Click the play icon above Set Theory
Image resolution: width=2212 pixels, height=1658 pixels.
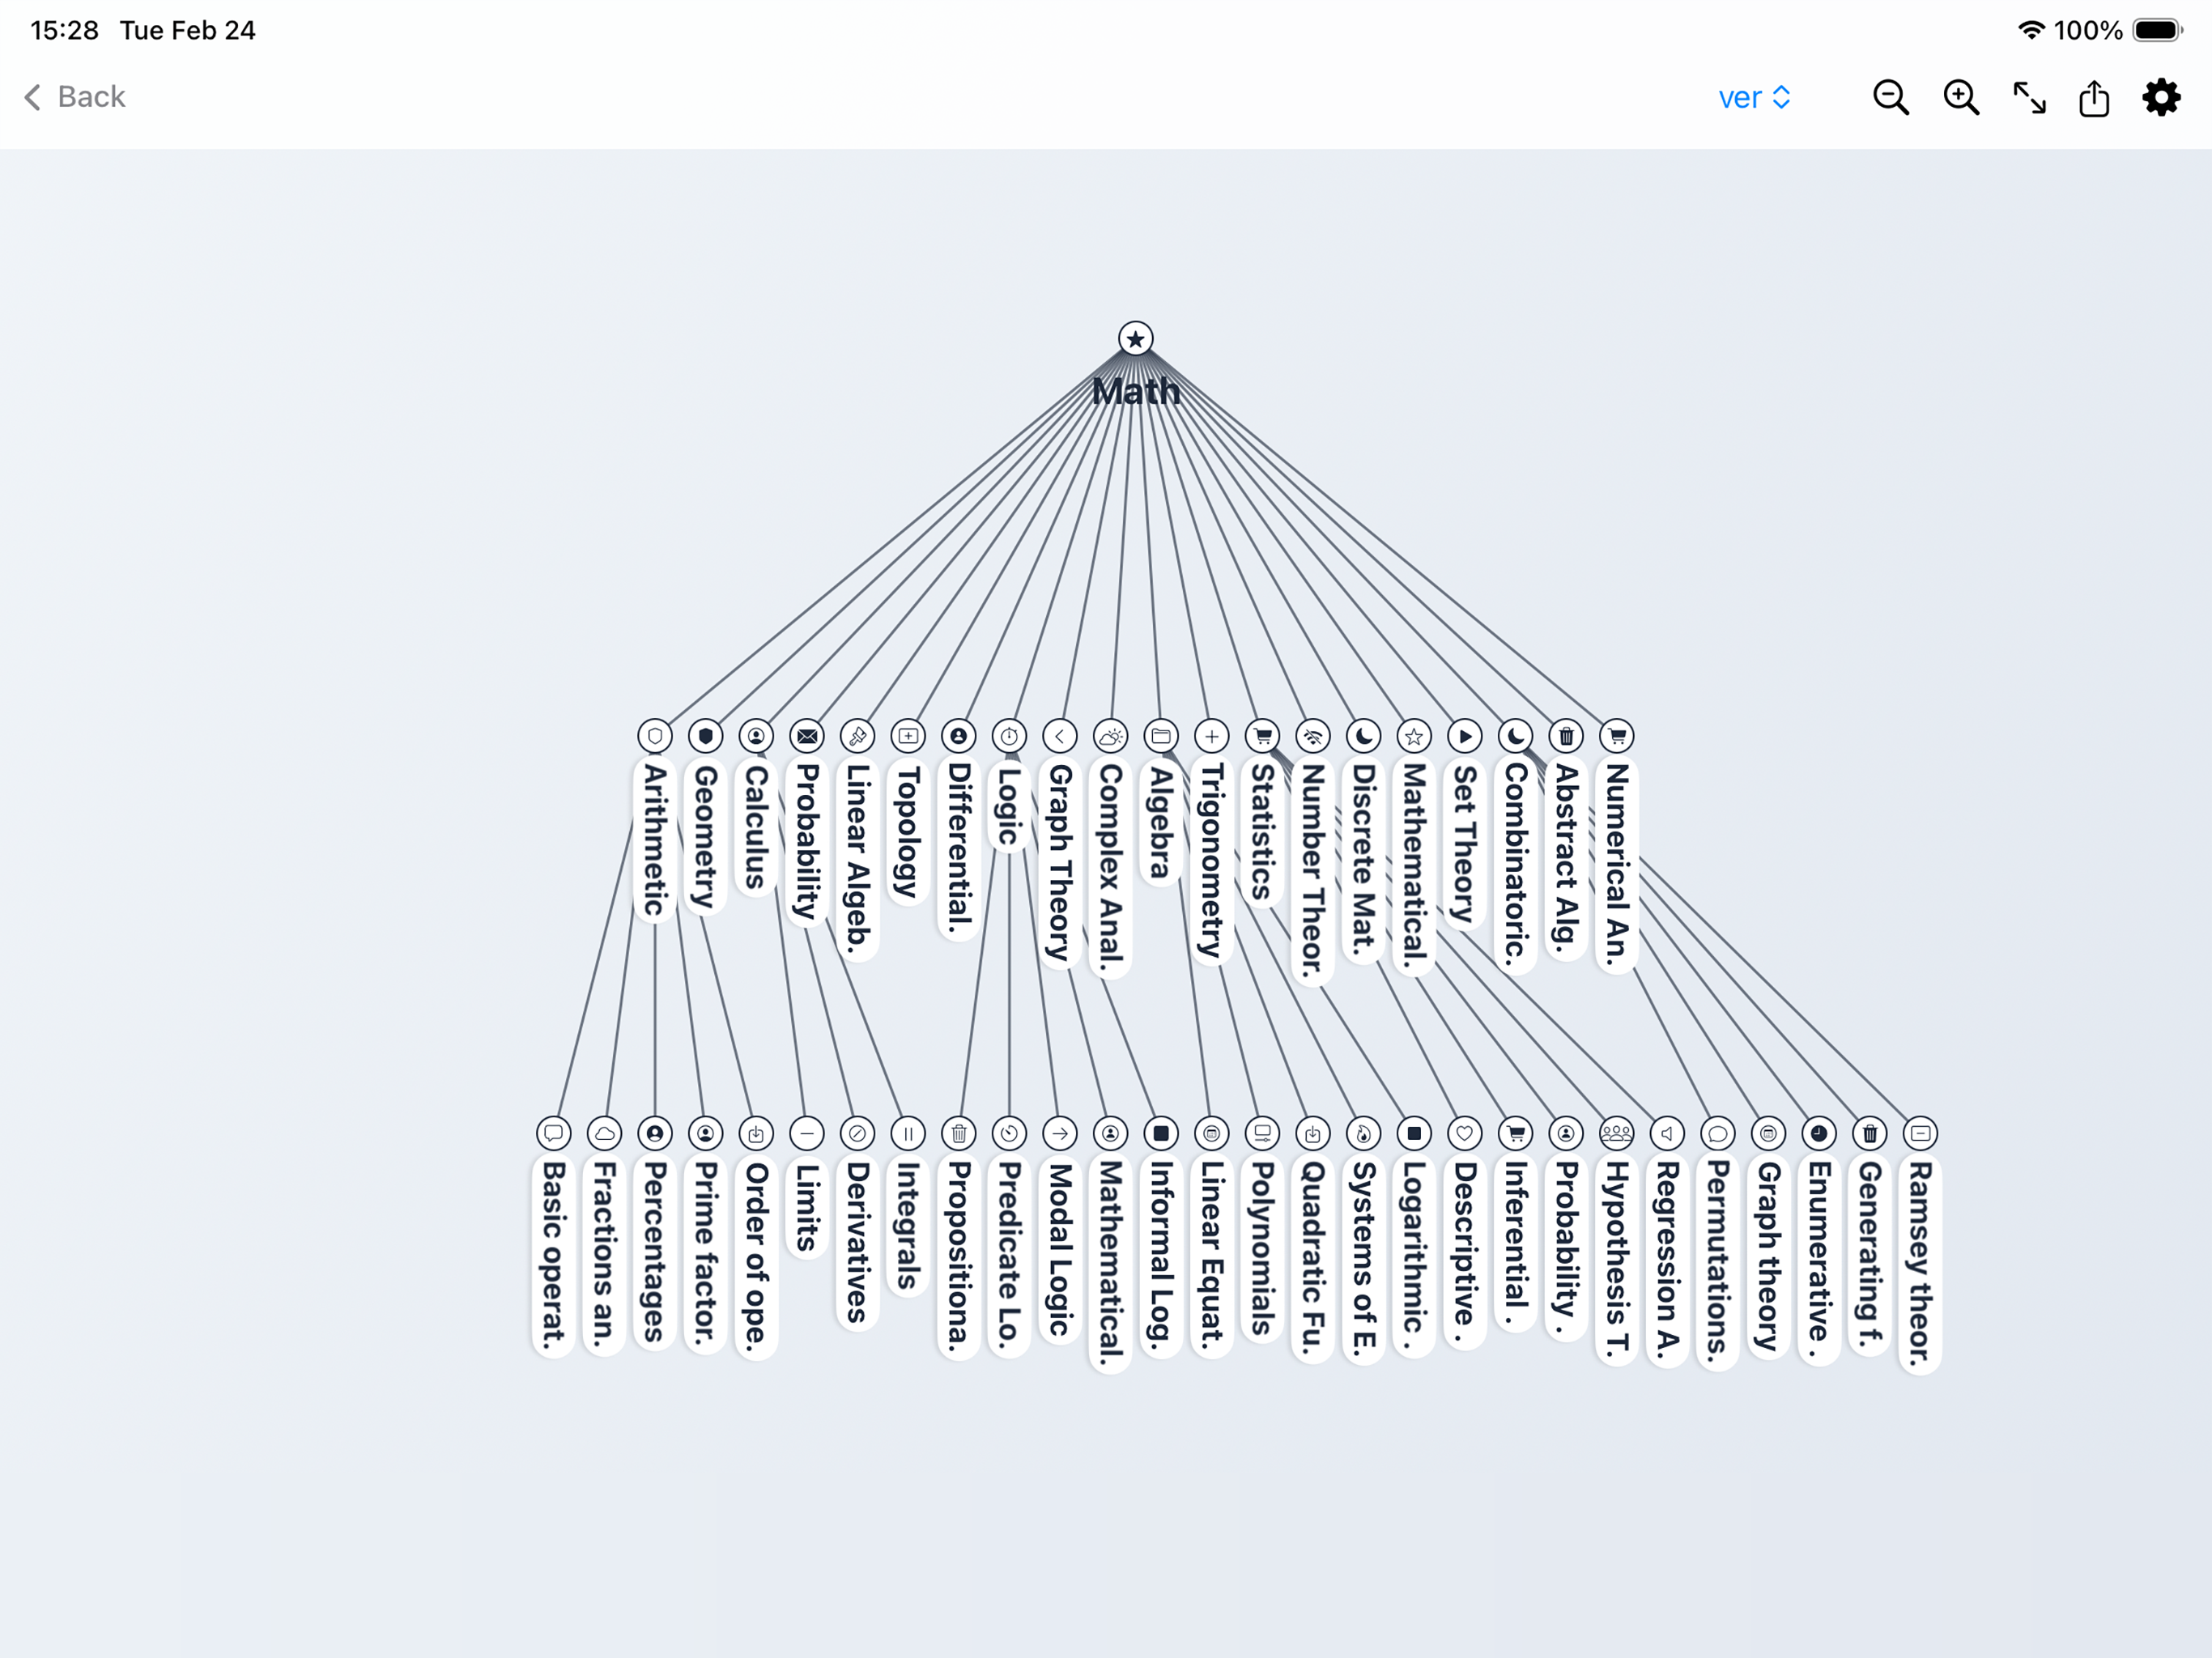[1464, 736]
